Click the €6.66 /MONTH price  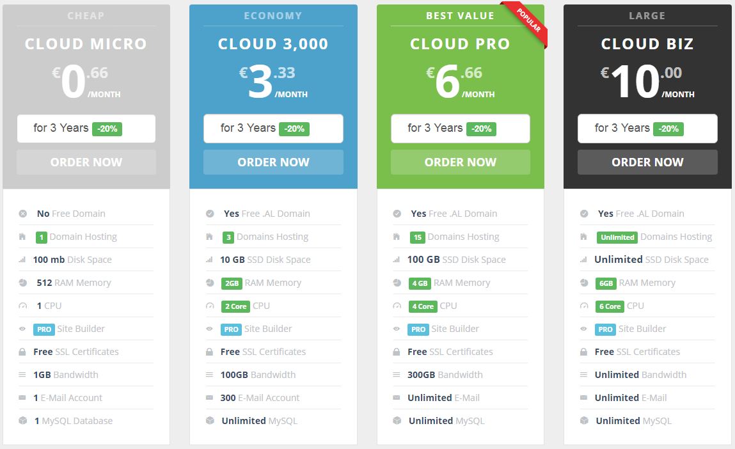460,81
